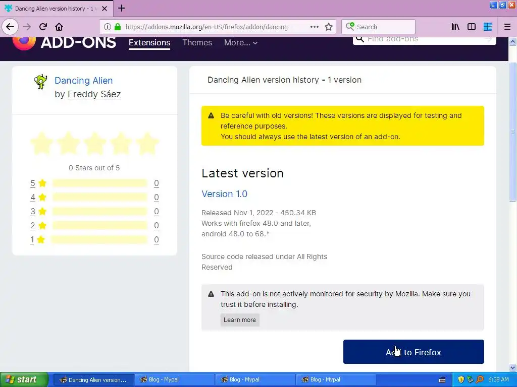Open the Version 1.0 link
This screenshot has height=387, width=517.
point(225,194)
